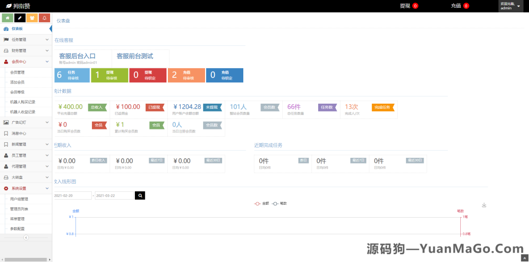Click the start date field 2021-02-20
Image resolution: width=529 pixels, height=262 pixels.
point(72,195)
